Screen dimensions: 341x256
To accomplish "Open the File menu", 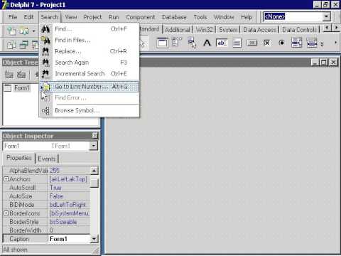I will [x=13, y=17].
